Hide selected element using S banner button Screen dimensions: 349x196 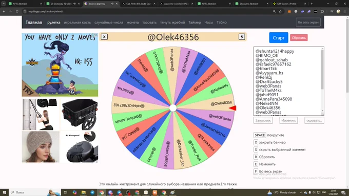click(x=242, y=37)
